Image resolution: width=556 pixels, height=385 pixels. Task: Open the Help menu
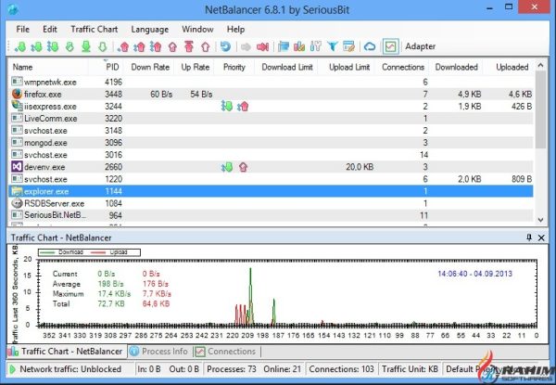point(235,30)
